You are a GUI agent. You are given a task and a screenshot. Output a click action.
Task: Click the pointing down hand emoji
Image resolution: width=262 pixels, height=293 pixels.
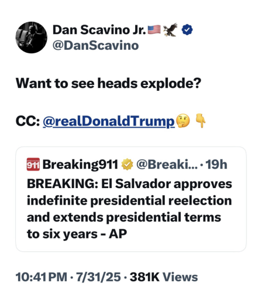[x=201, y=121]
